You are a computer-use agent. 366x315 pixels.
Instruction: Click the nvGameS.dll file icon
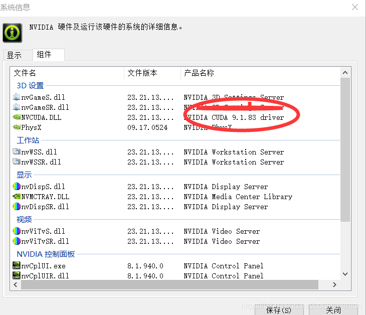[x=17, y=97]
